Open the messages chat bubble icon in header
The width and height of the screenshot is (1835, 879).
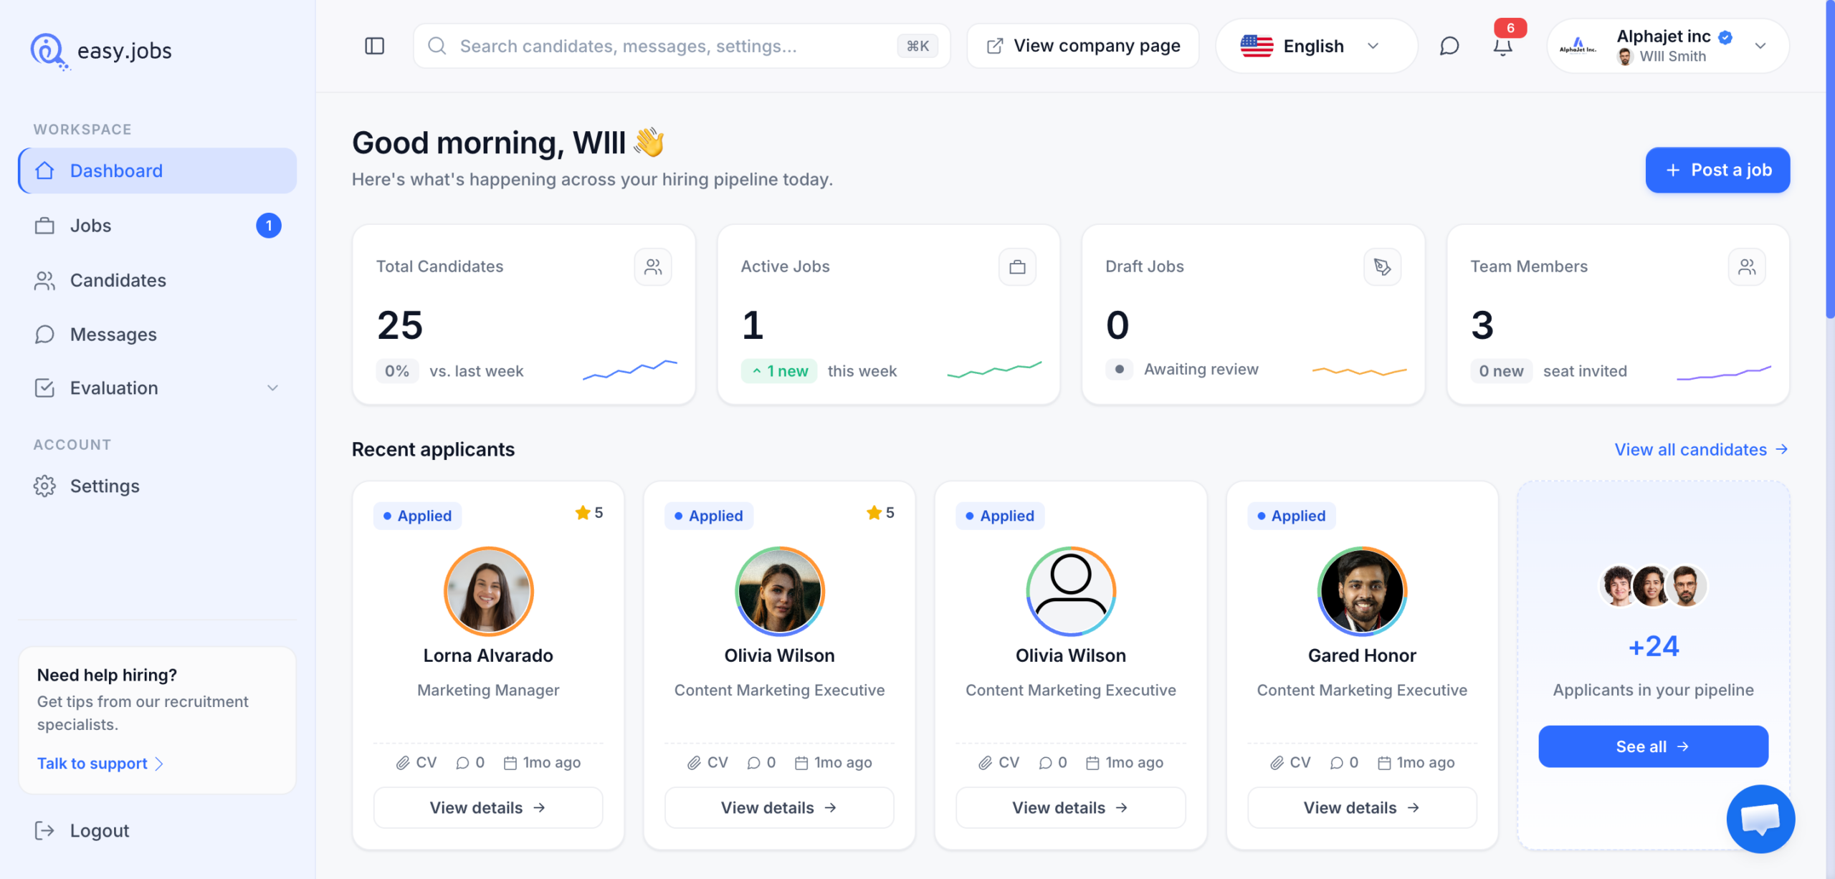point(1449,46)
